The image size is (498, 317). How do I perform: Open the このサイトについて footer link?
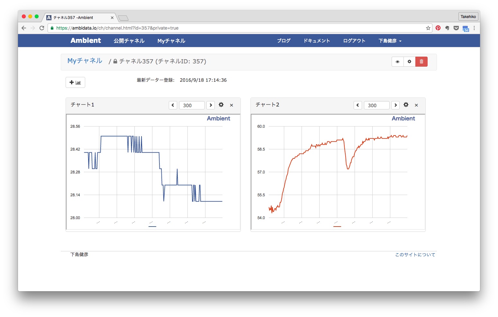pyautogui.click(x=415, y=255)
